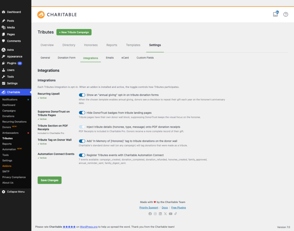Switch to the Reports tab
The width and height of the screenshot is (294, 231).
pos(112,45)
